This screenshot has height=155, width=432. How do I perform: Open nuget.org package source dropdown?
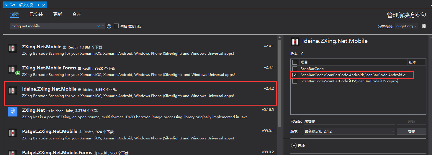pyautogui.click(x=406, y=26)
